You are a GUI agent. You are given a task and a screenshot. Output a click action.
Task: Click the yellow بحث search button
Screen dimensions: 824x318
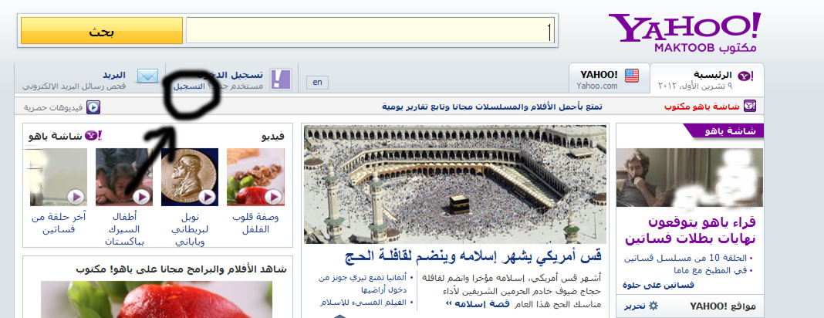[x=101, y=31]
